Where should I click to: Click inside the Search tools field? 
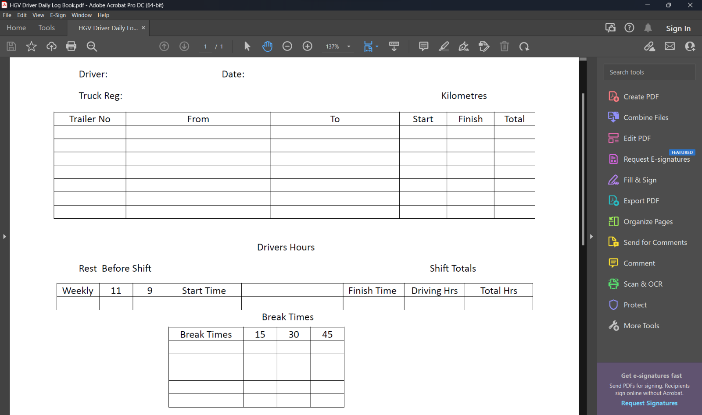(649, 72)
